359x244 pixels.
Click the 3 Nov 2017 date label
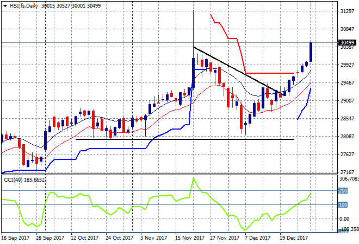[x=153, y=238]
